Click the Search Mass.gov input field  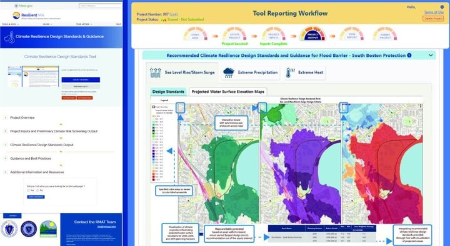(100, 6)
